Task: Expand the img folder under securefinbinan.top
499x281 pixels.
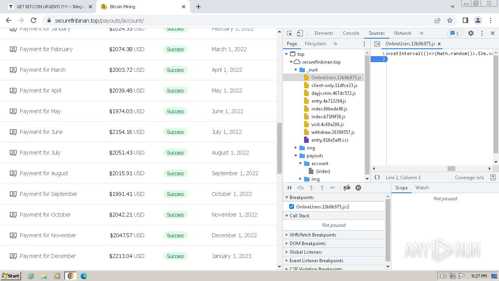Action: click(x=296, y=148)
